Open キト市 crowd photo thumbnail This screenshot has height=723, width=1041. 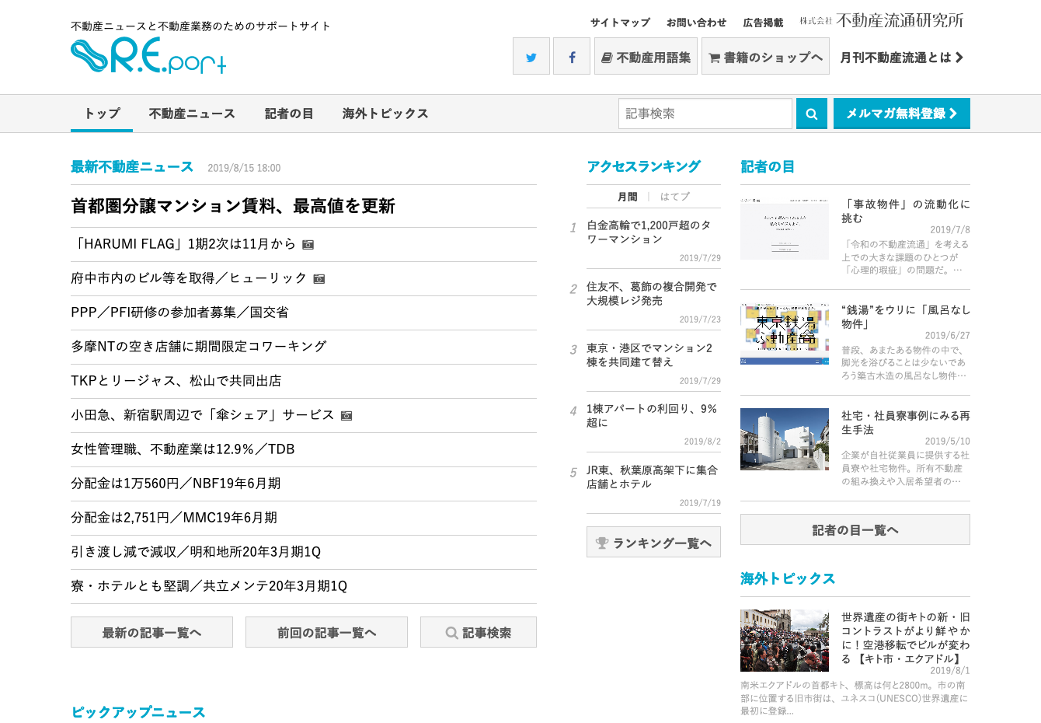[785, 641]
